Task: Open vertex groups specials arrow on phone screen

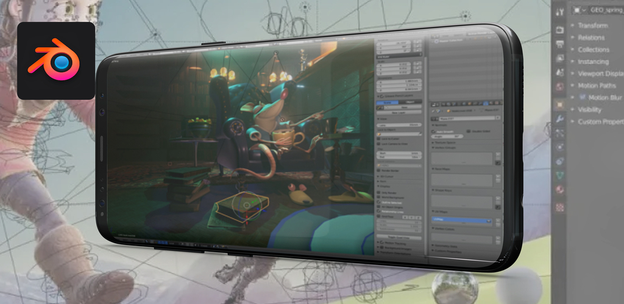Action: [498, 163]
